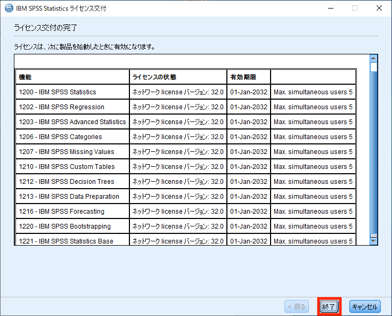Click the キャンセル button

(365, 306)
